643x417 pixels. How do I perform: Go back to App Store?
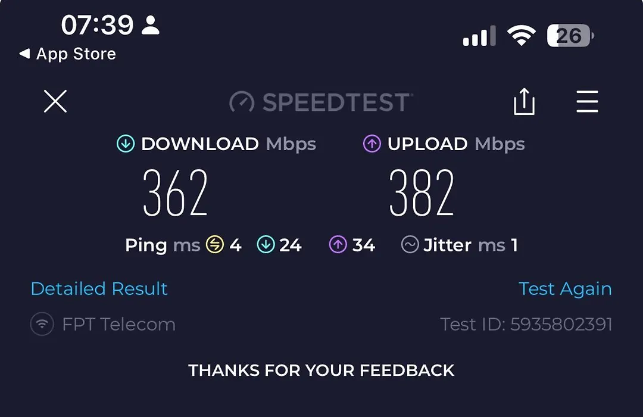[68, 54]
